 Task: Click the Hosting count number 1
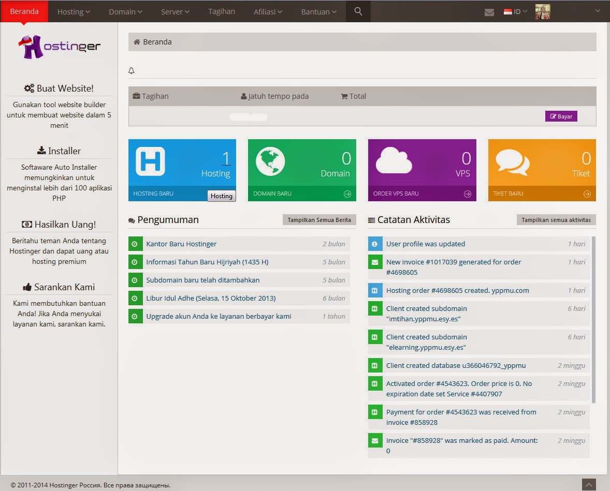[x=226, y=158]
